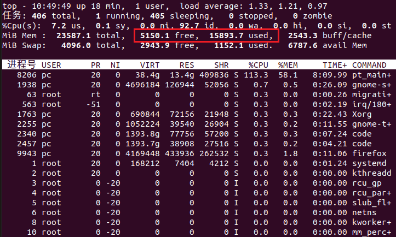Select process ID 9943
The width and height of the screenshot is (396, 237).
[x=26, y=153]
